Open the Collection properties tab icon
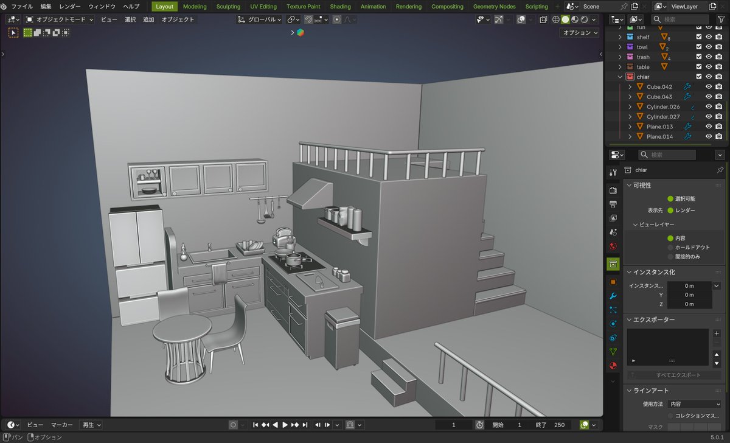The width and height of the screenshot is (730, 443). (x=613, y=264)
